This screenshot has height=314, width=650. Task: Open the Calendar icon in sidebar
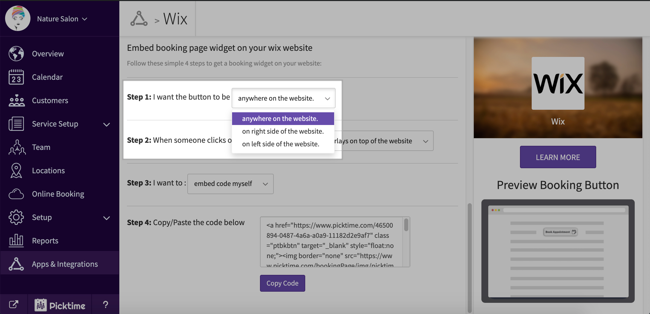[16, 77]
